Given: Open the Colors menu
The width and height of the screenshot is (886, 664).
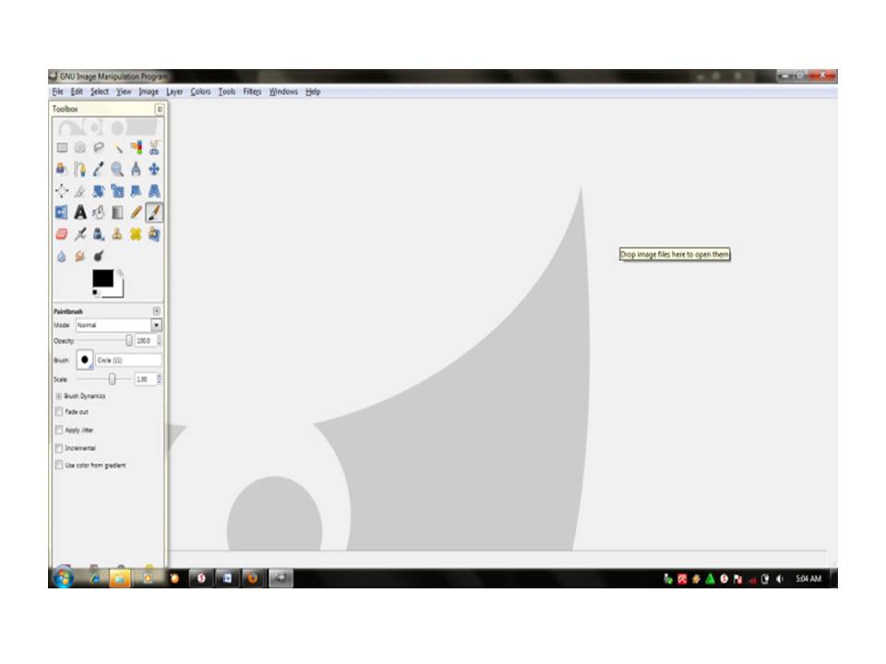Looking at the screenshot, I should [x=200, y=91].
